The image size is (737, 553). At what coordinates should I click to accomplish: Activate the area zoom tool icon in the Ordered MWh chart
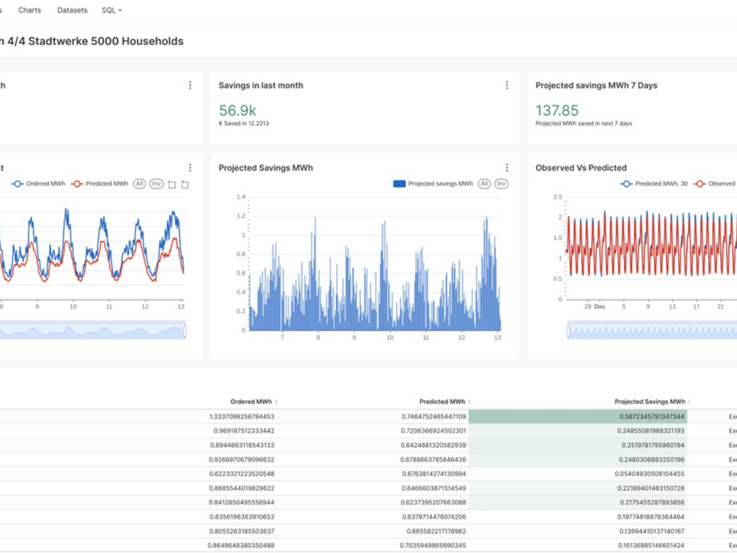172,184
